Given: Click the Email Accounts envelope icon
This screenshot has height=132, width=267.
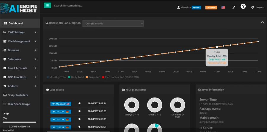Looking at the screenshot, I should point(5,68).
